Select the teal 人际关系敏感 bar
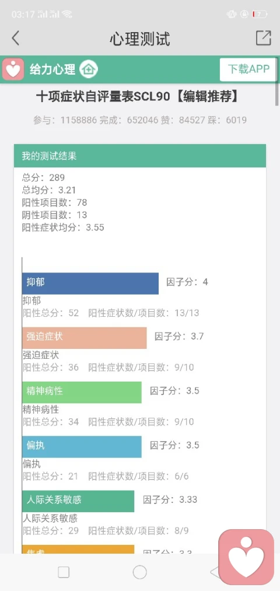 78,501
